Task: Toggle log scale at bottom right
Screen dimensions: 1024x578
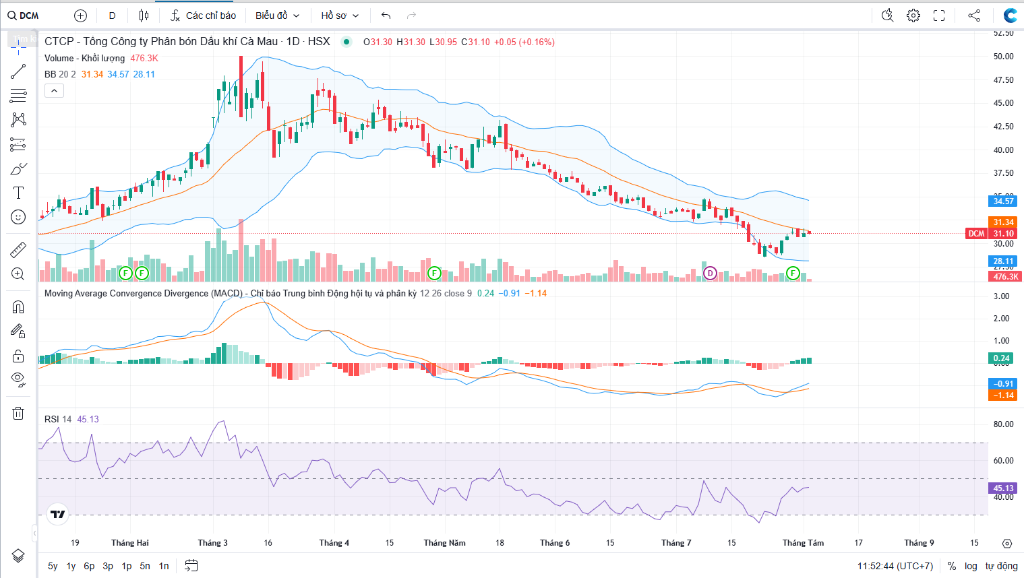Action: click(x=971, y=566)
